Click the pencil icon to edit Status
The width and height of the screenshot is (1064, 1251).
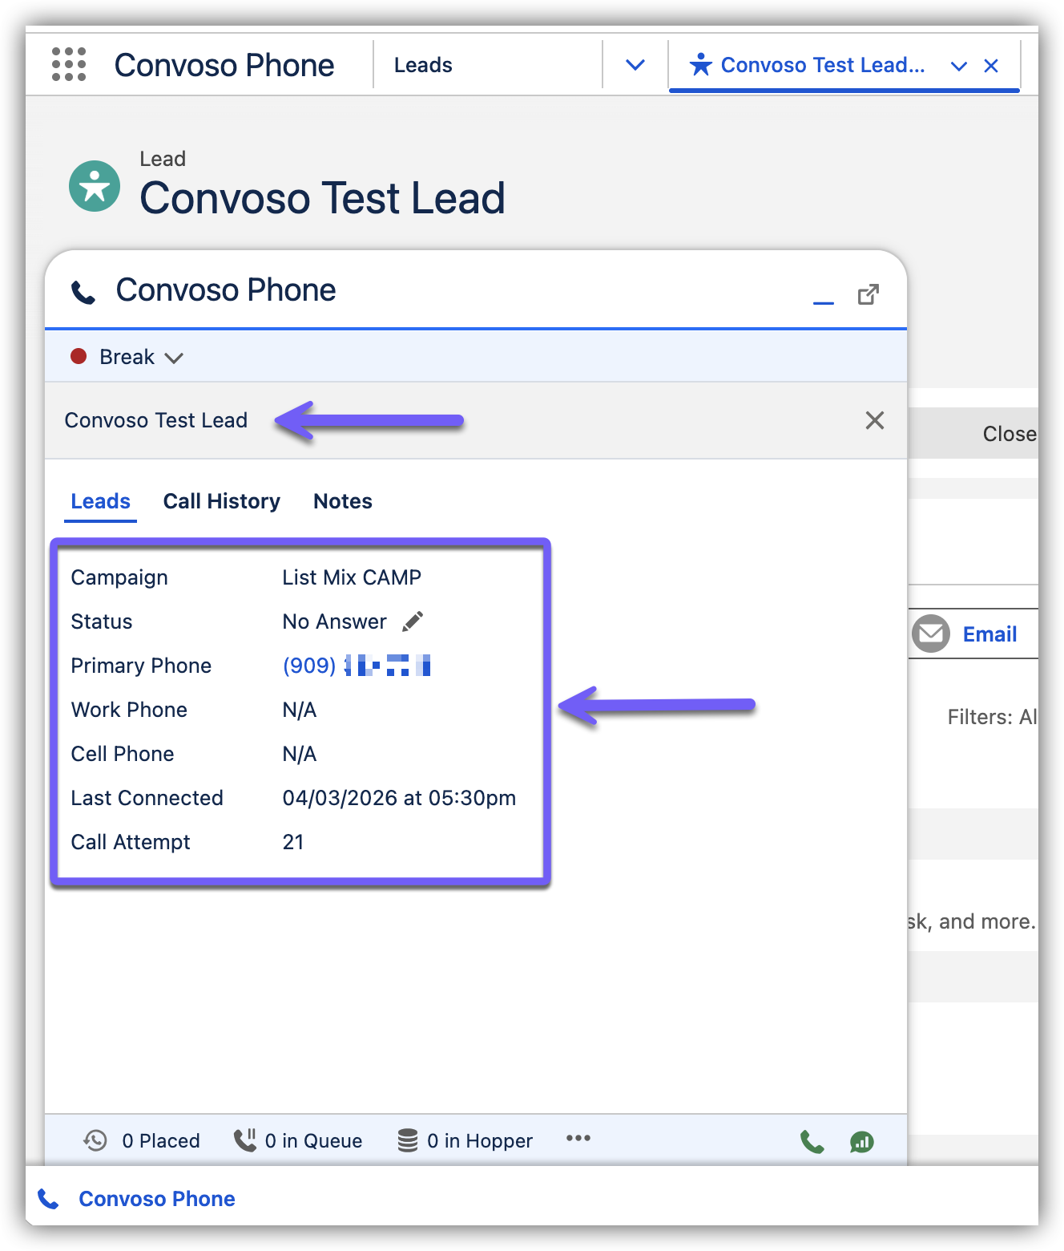coord(413,621)
